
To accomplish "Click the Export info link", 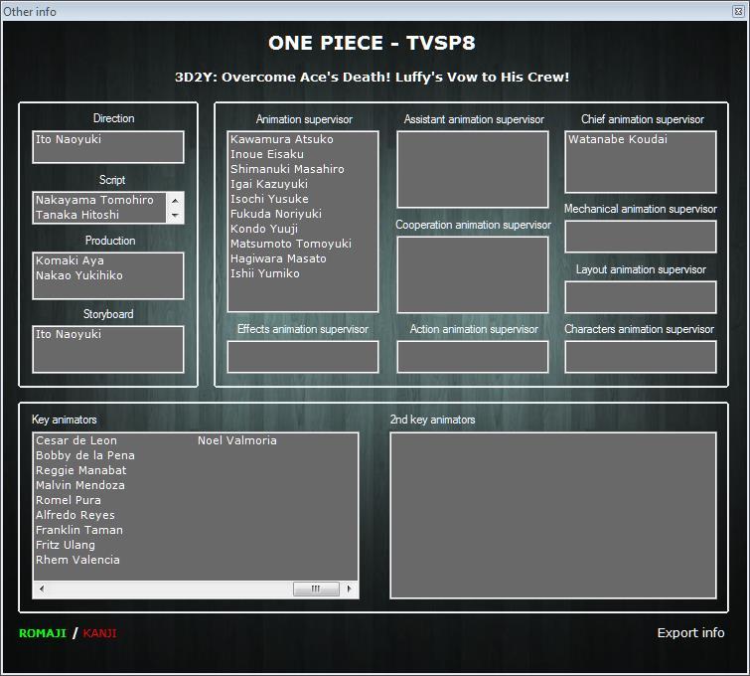I will (x=690, y=632).
